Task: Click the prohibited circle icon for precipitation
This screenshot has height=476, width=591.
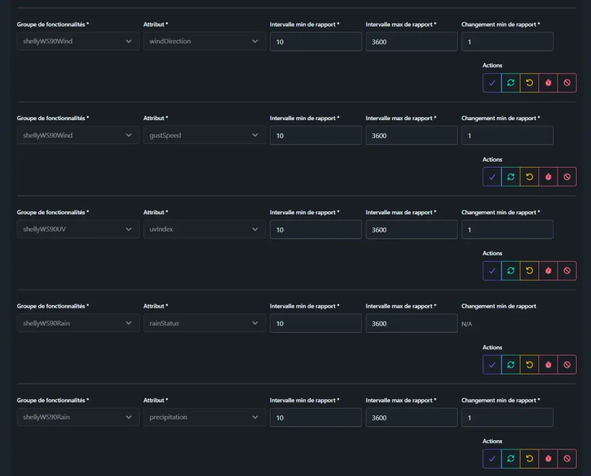Action: click(x=567, y=458)
